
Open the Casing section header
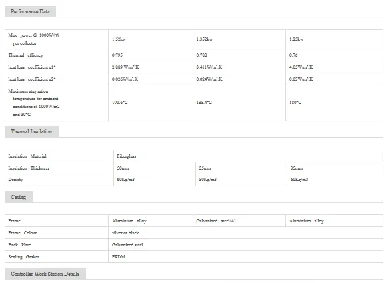19,197
